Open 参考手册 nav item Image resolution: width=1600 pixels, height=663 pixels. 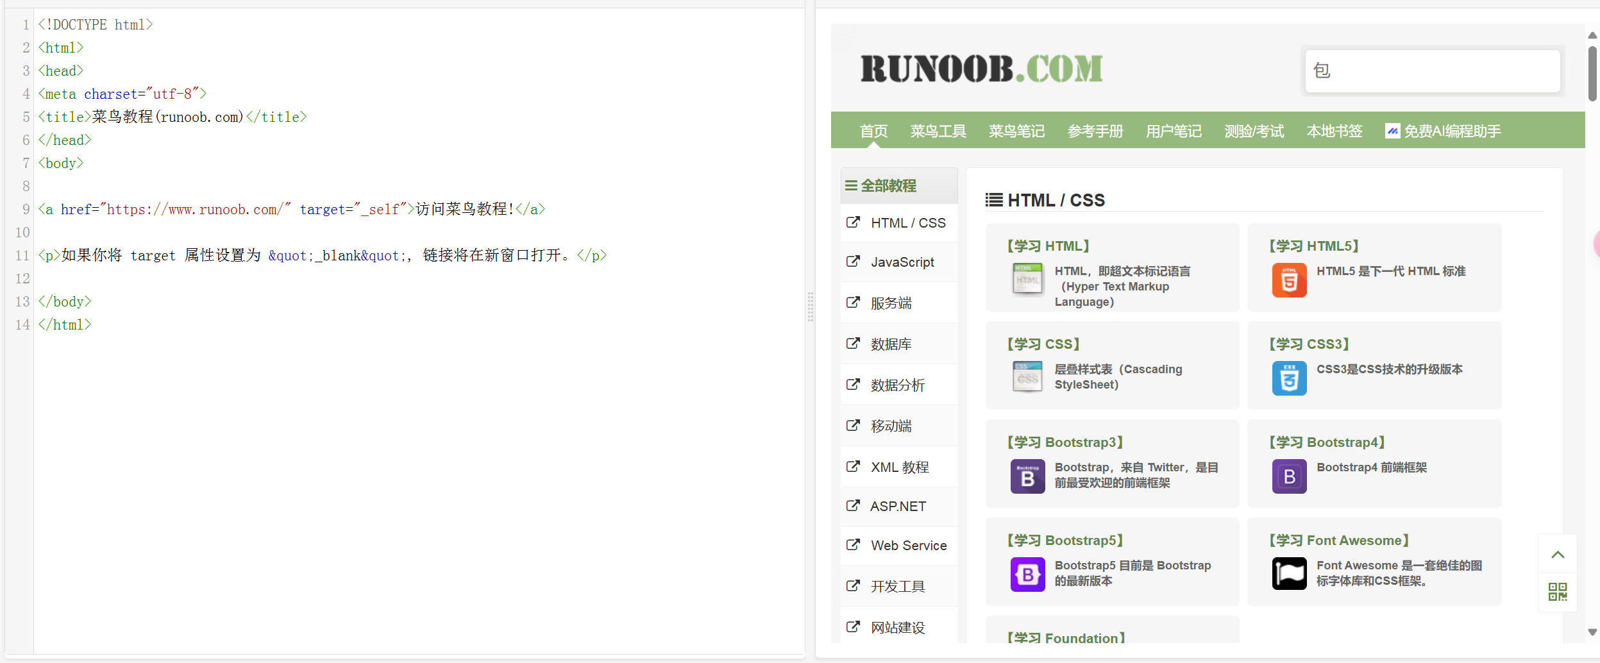(1095, 131)
